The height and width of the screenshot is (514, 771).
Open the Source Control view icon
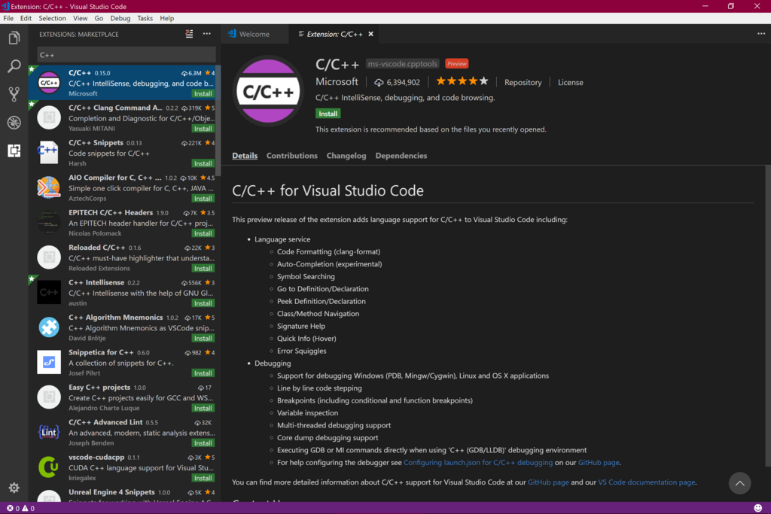(14, 94)
